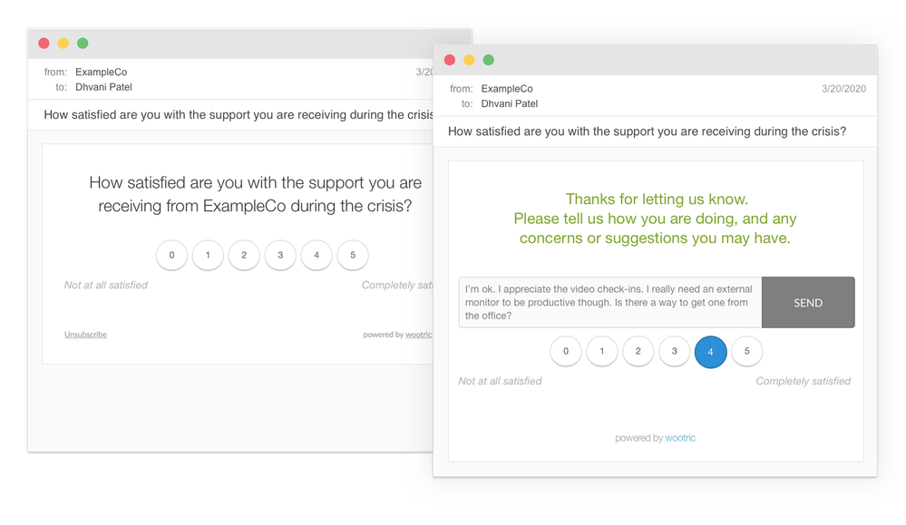The image size is (906, 525).
Task: Pick rating 2 in the right survey
Action: [x=638, y=351]
